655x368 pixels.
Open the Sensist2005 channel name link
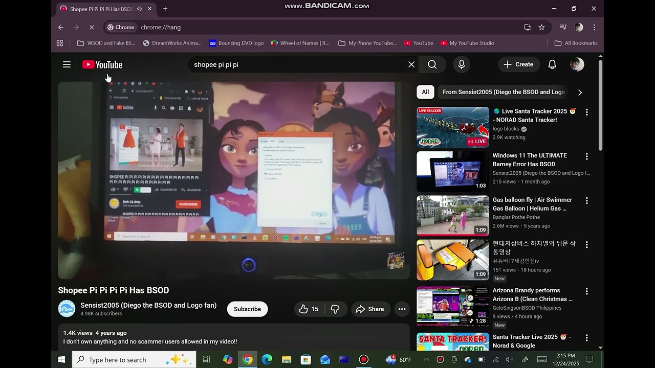148,305
